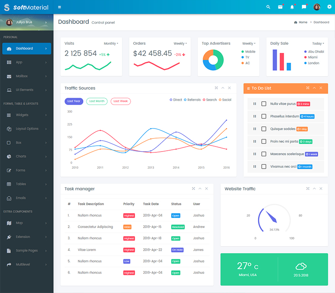Click the search magnifier icon in header
Screen dimensions: 335x293
click(x=268, y=7)
